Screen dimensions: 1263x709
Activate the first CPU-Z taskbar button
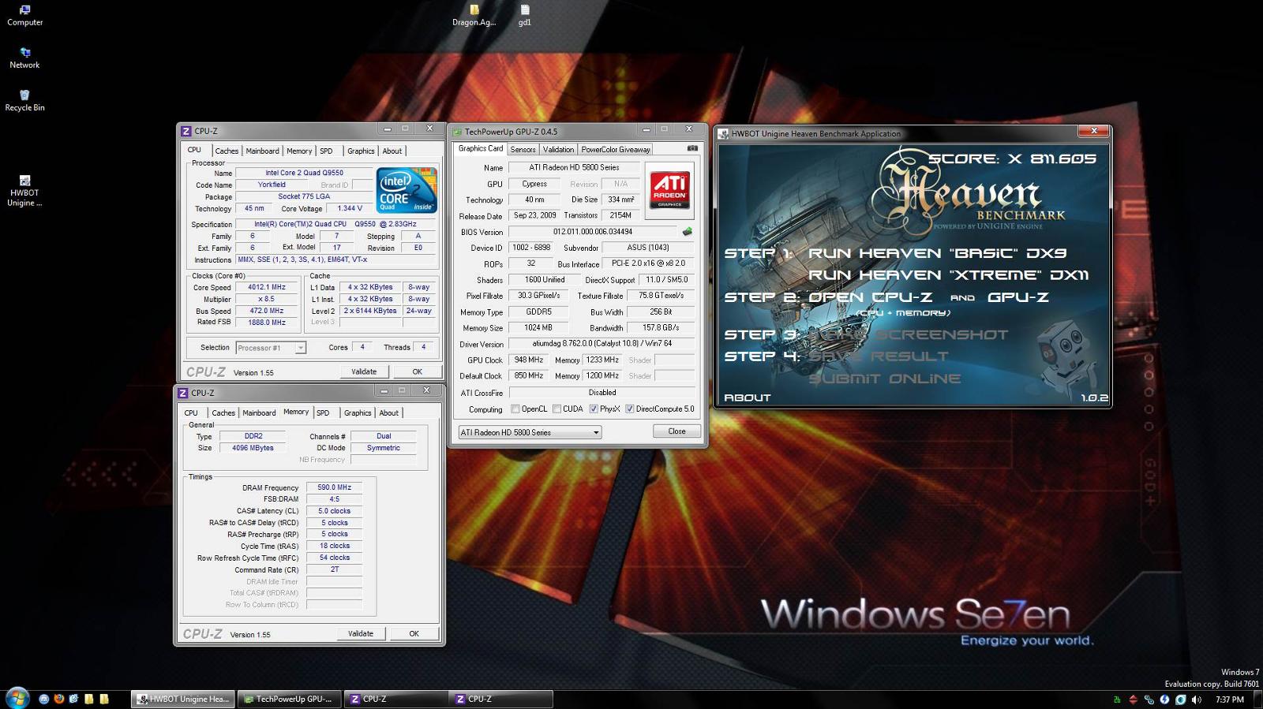(x=395, y=699)
